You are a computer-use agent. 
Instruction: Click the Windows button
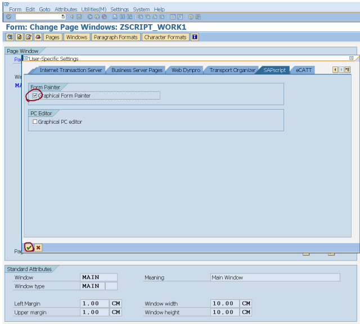(76, 37)
